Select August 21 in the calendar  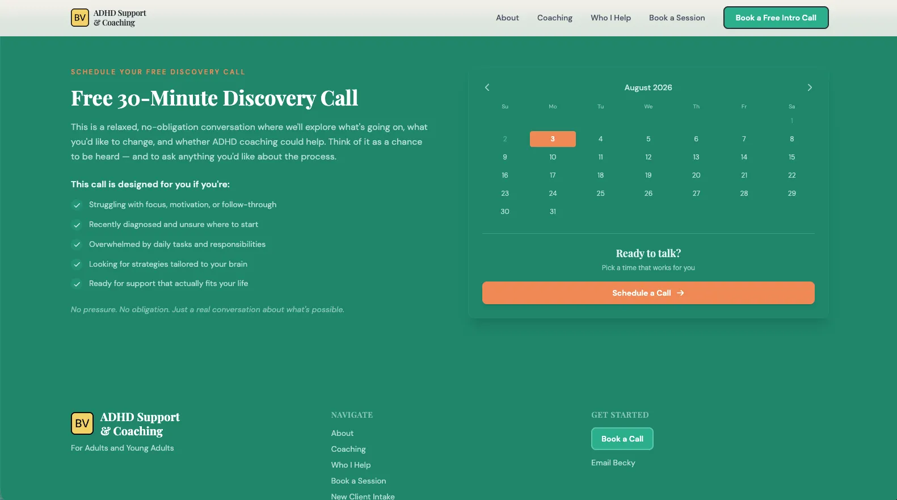point(744,175)
